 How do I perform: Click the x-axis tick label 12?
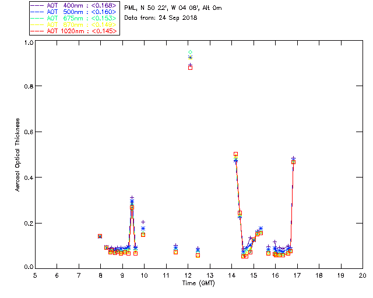coord(188,275)
